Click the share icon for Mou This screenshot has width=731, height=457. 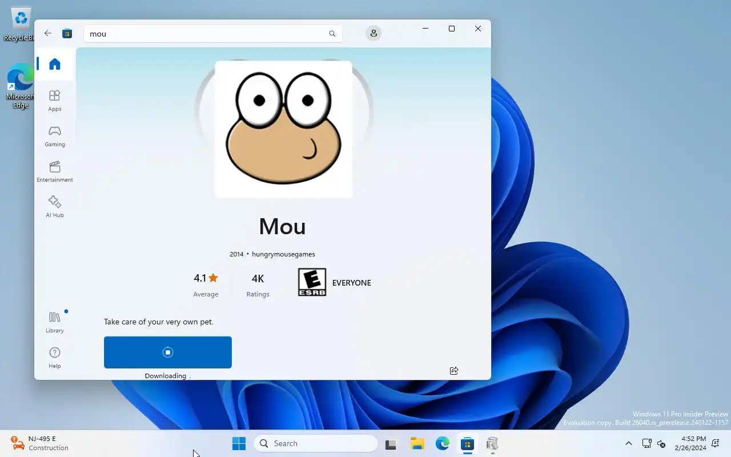pyautogui.click(x=454, y=371)
